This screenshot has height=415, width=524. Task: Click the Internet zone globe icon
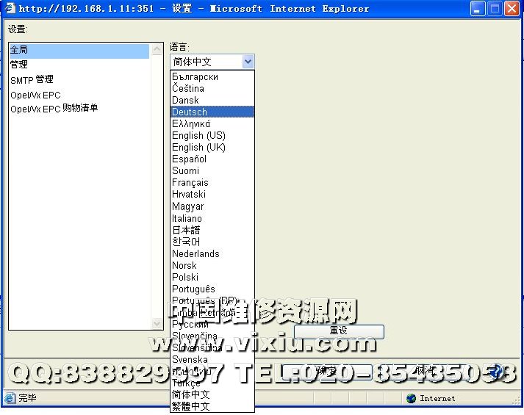[x=411, y=398]
